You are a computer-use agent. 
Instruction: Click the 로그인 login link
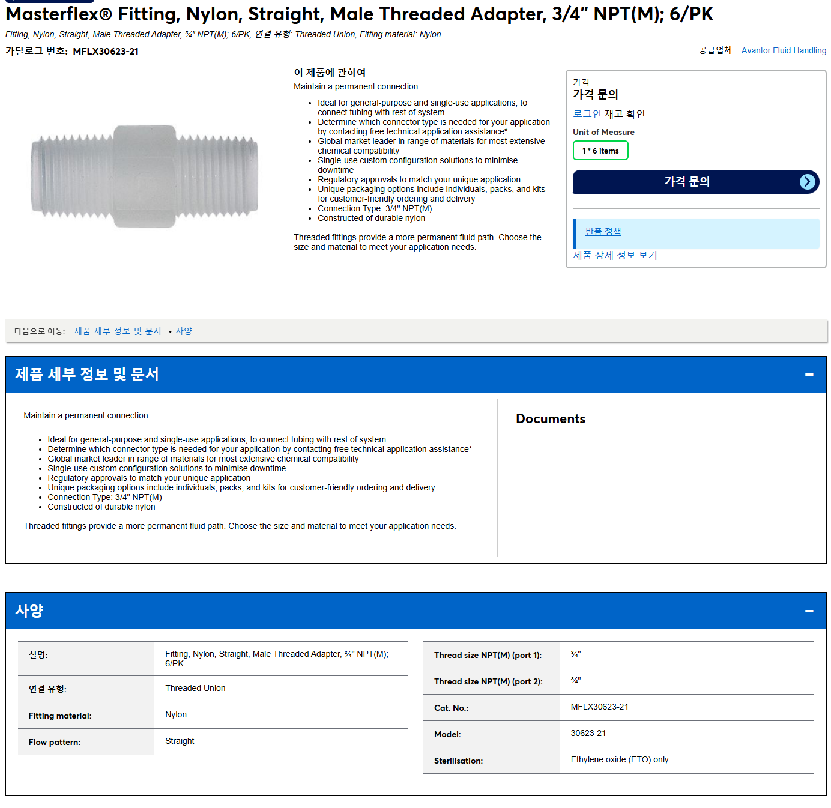pos(587,114)
